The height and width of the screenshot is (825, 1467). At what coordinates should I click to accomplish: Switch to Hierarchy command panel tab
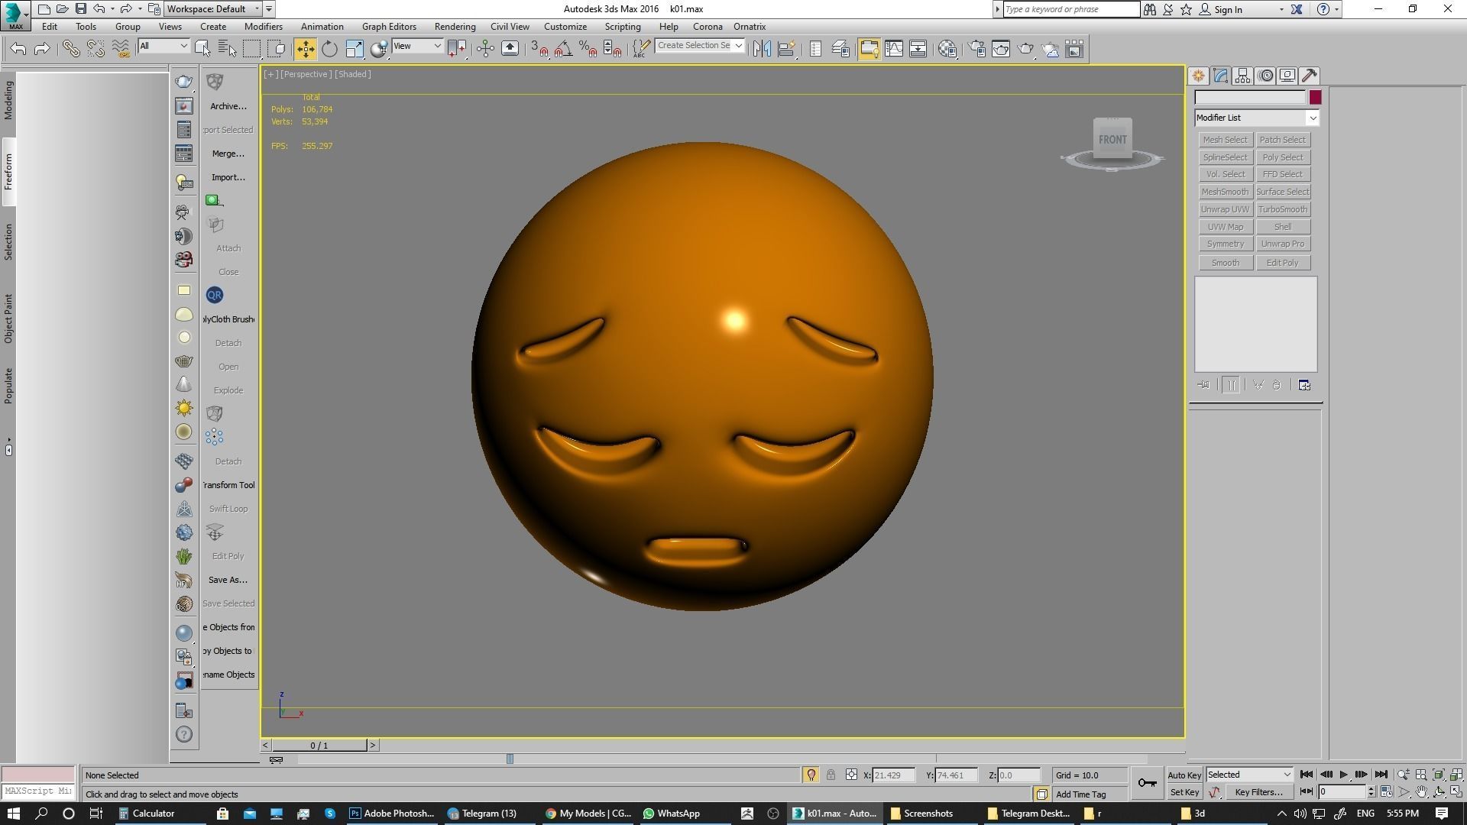tap(1242, 76)
